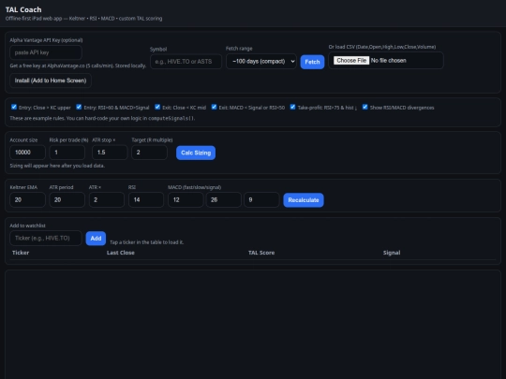This screenshot has width=506, height=379.
Task: Toggle Entry: RSI>60 & MACD>Signal checkbox
Action: click(x=79, y=107)
